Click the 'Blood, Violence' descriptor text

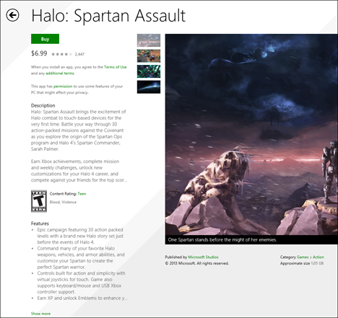tap(63, 202)
